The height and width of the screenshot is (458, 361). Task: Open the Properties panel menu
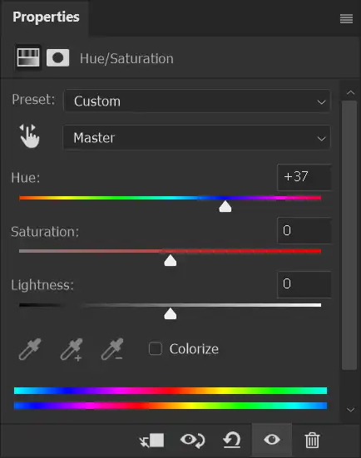pos(346,18)
